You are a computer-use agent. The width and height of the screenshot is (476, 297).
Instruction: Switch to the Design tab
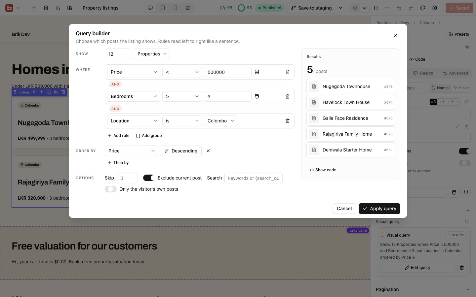[x=423, y=73]
